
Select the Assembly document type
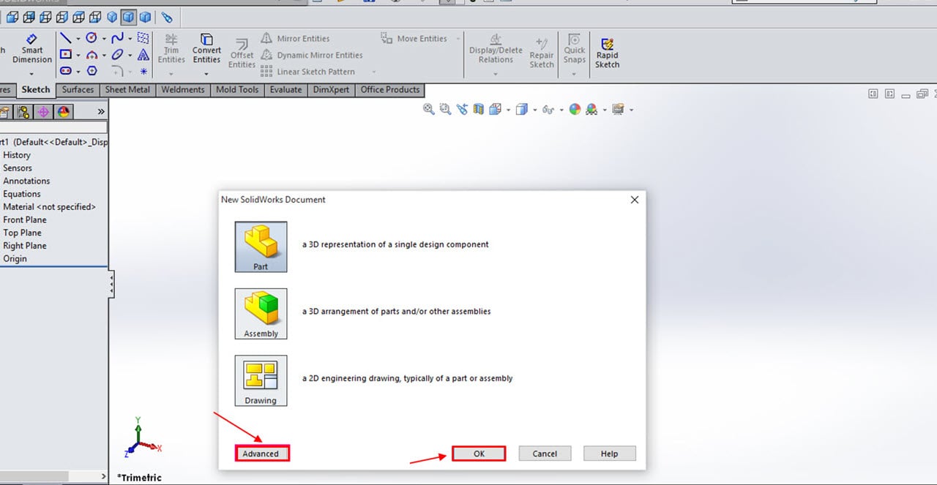(261, 313)
